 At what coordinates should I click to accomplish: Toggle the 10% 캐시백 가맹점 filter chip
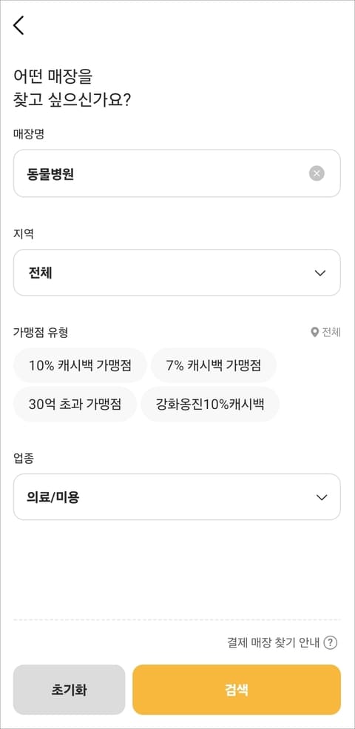pyautogui.click(x=81, y=365)
